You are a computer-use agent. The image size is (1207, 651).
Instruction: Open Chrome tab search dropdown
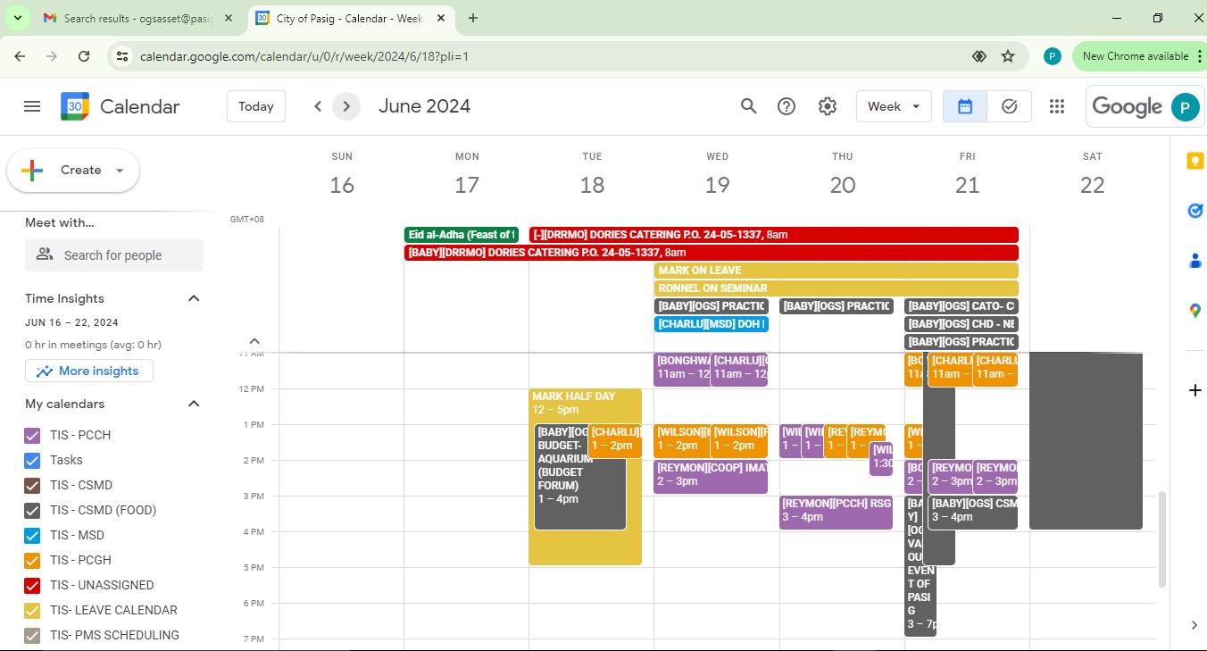point(17,18)
